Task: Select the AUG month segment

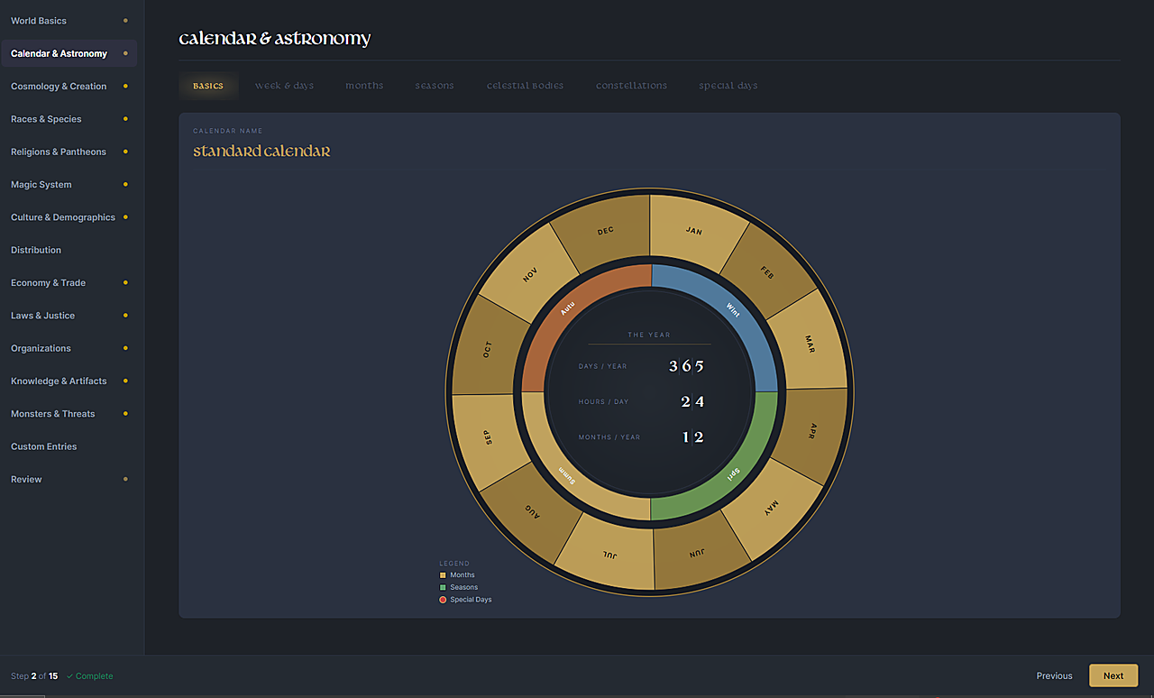Action: point(534,511)
